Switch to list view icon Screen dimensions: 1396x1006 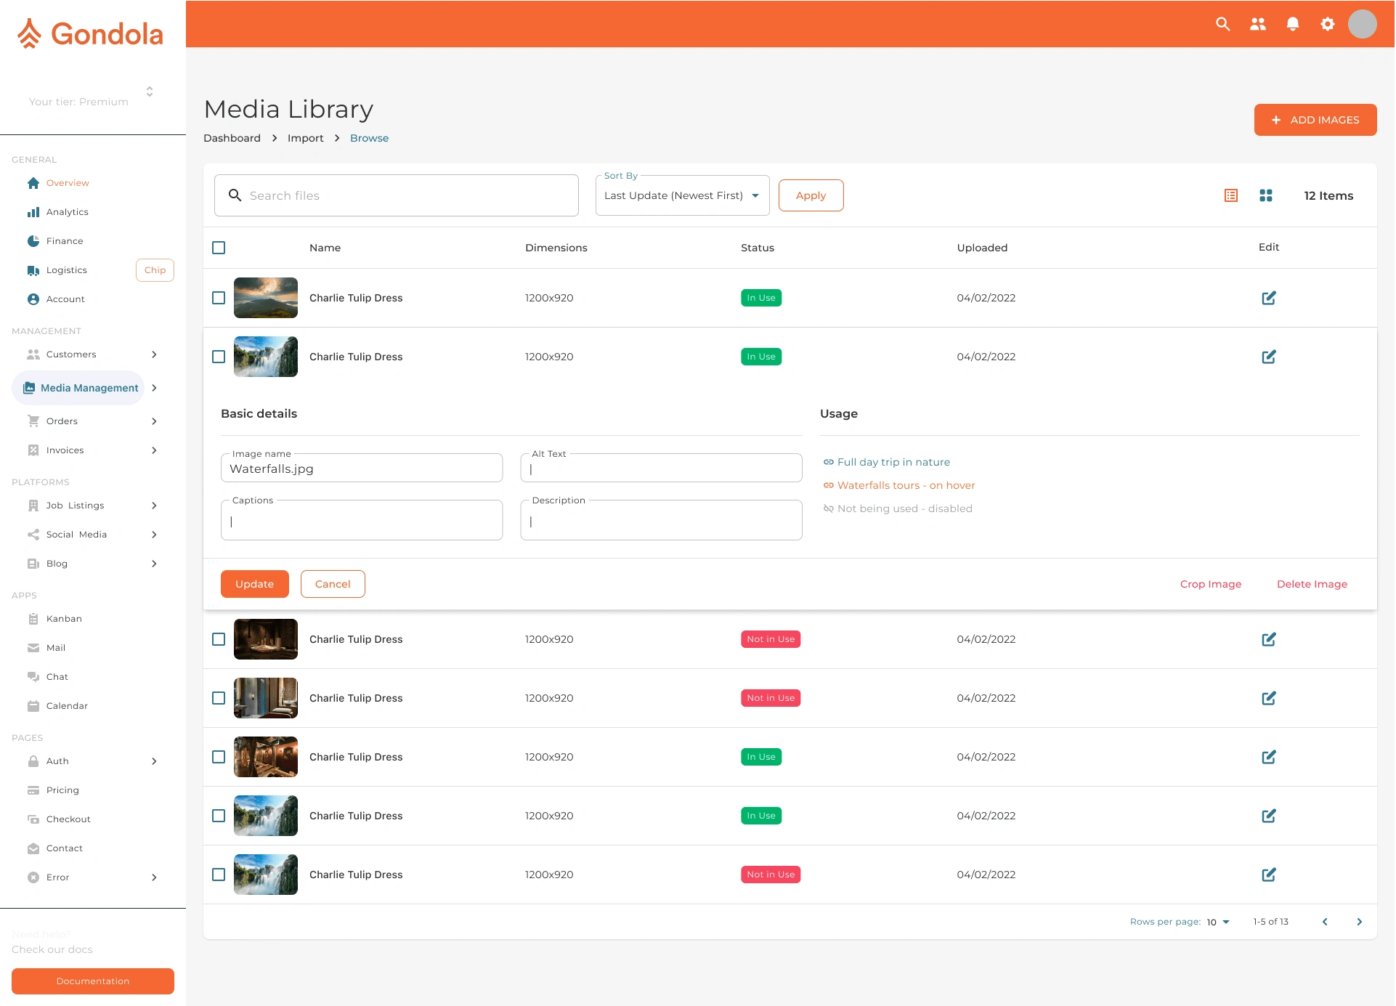coord(1230,195)
